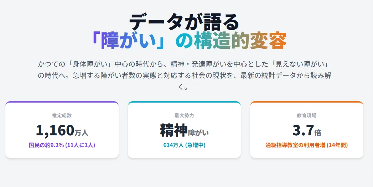
Task: Click the cyan top border of the 最大勢力 card
Action: [184, 102]
